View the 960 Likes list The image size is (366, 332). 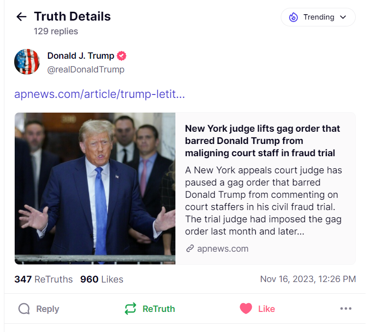[x=102, y=279]
